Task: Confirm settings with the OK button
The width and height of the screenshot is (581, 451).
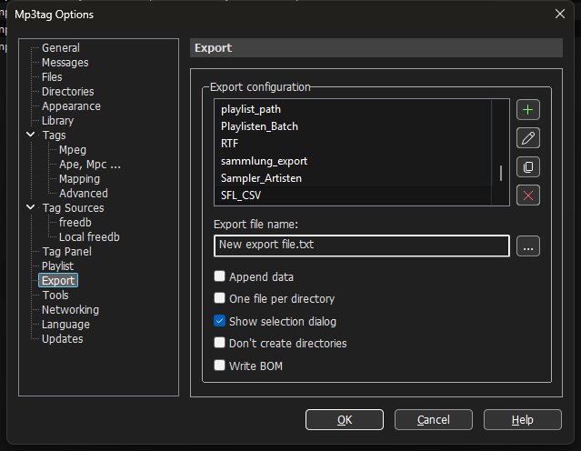Action: click(x=345, y=419)
